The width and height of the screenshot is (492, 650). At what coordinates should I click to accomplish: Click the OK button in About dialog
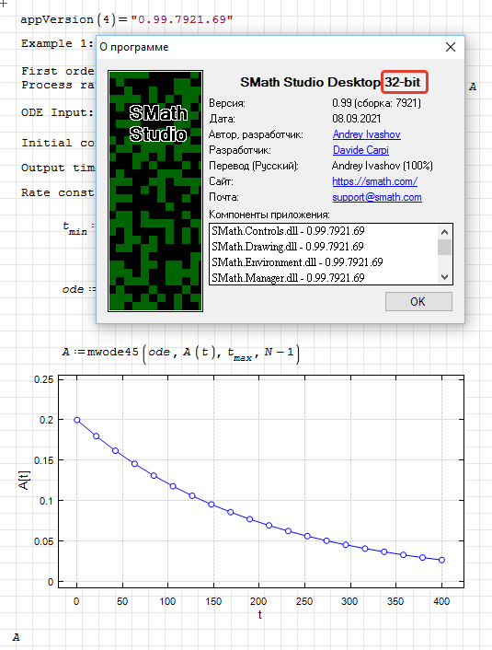coord(418,301)
